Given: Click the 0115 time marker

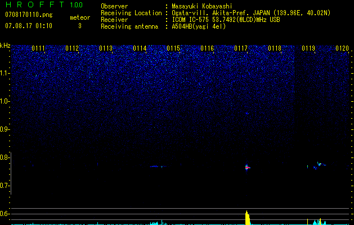Looking at the screenshot, I should click(173, 48).
